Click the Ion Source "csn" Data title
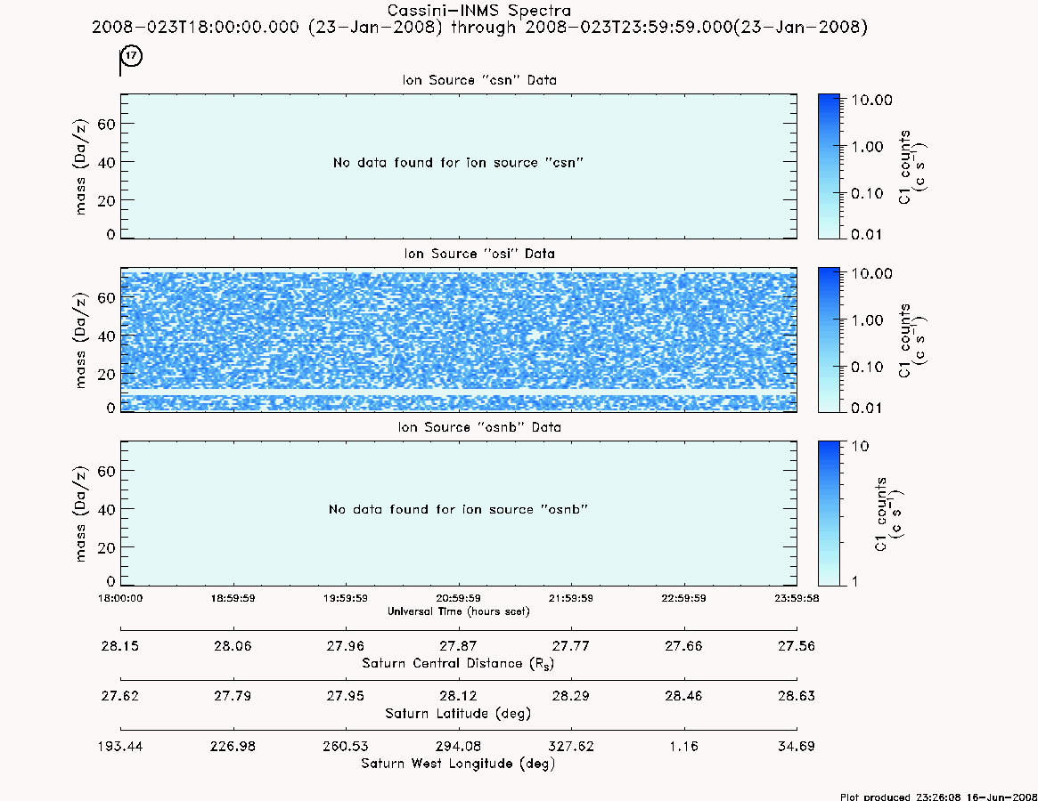 coord(479,80)
